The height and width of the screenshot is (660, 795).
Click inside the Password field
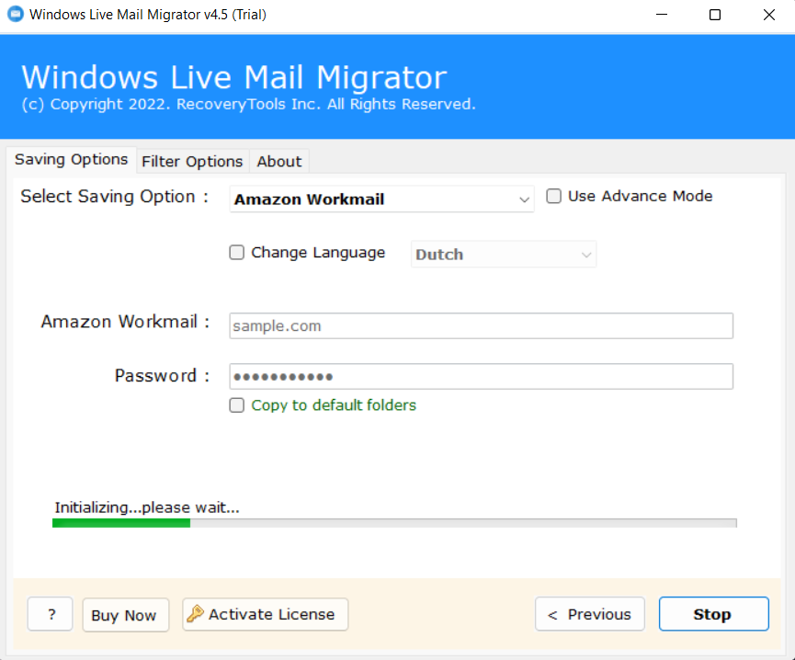coord(482,377)
